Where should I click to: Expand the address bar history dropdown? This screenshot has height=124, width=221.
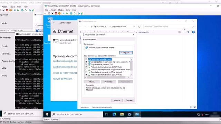coord(134,27)
